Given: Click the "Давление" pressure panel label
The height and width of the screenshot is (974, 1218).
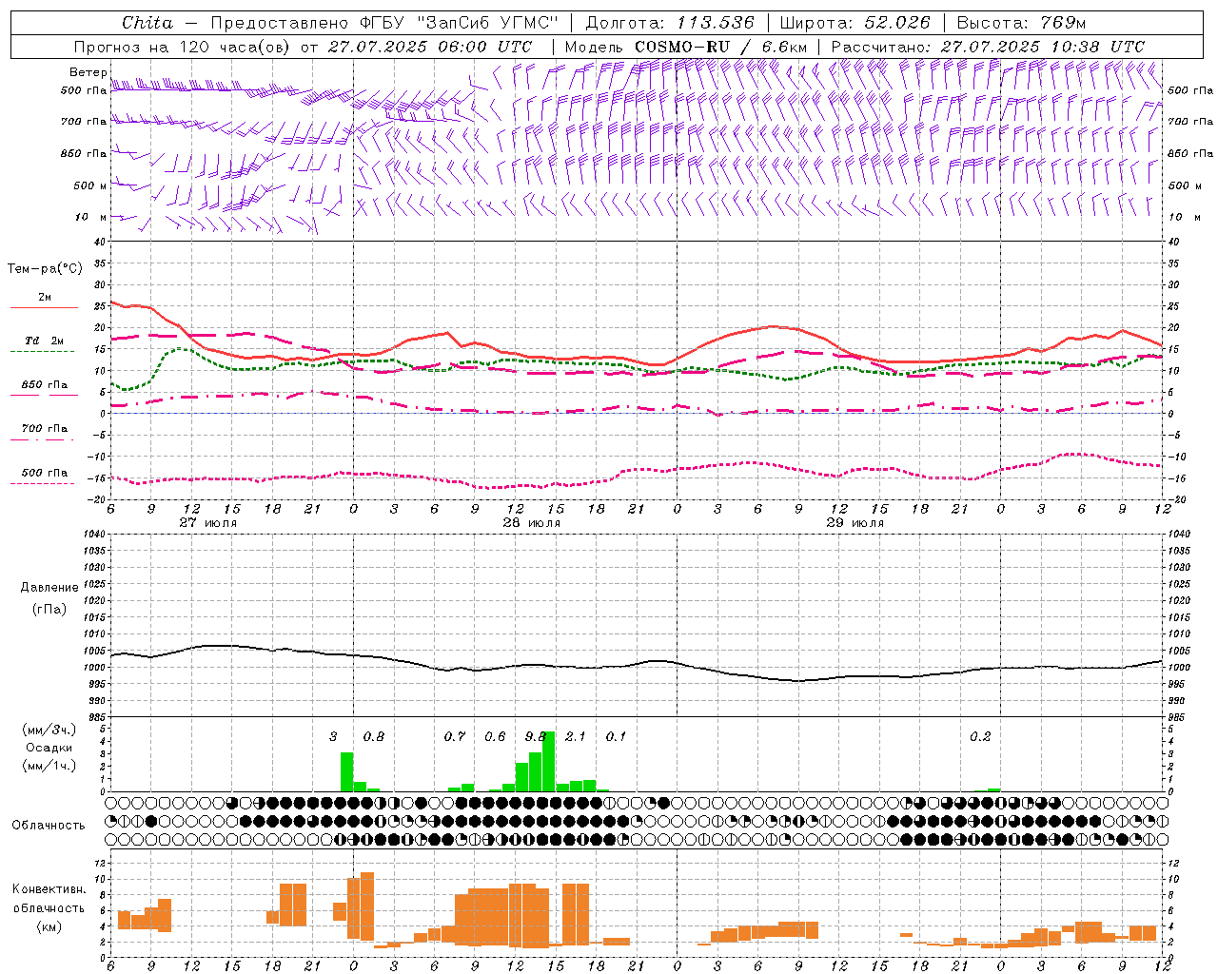Looking at the screenshot, I should pos(49,588).
